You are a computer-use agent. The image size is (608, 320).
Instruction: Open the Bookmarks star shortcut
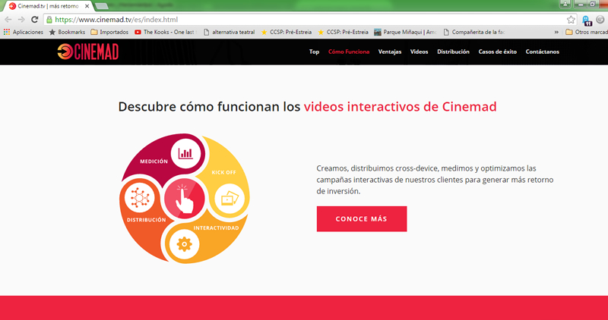[67, 32]
